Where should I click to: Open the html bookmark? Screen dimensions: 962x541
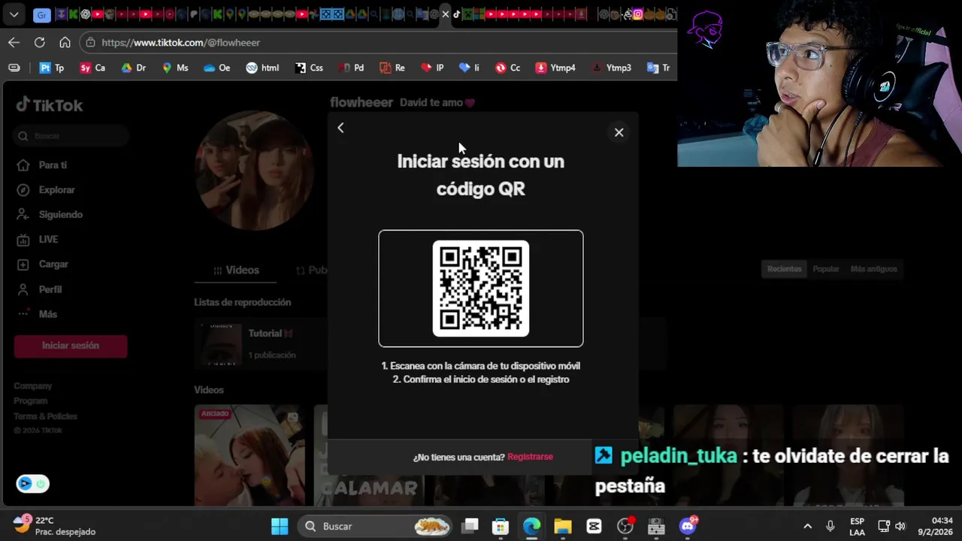click(262, 68)
